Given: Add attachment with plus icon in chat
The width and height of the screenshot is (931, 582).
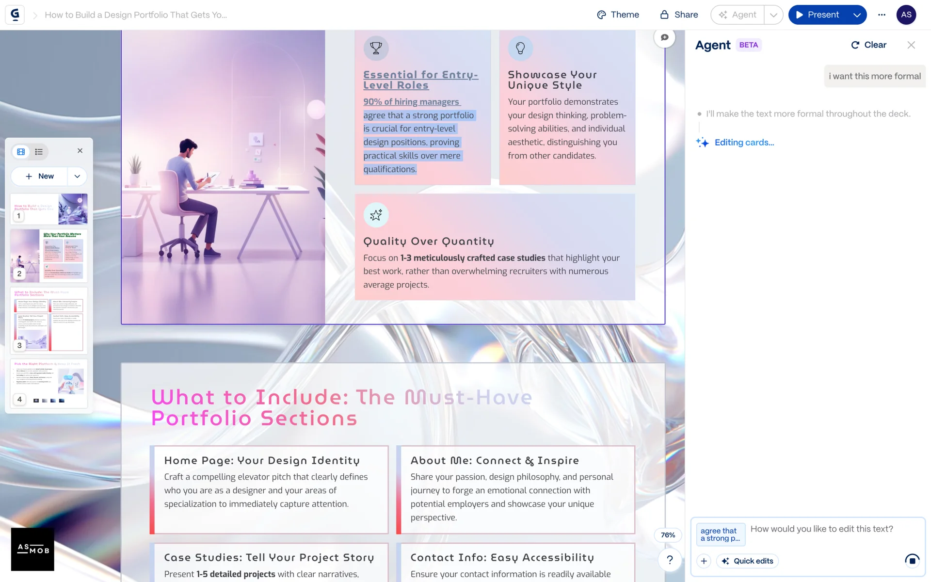Looking at the screenshot, I should pyautogui.click(x=704, y=561).
